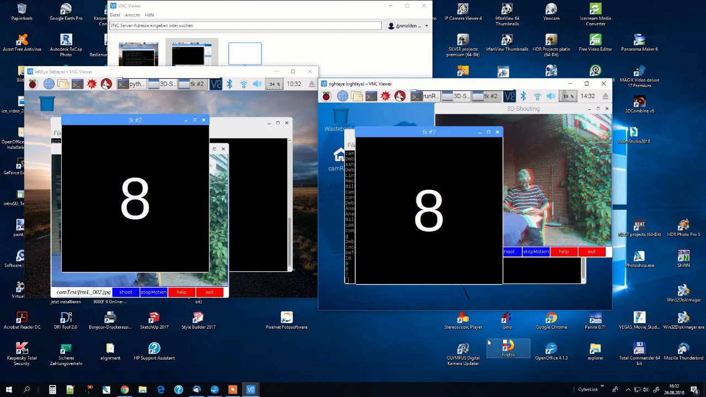Click help button in righteye 3D-Shooting
Screen dimensions: 706x397
point(564,251)
